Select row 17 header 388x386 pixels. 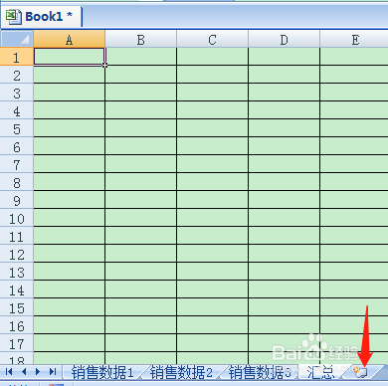pyautogui.click(x=17, y=343)
